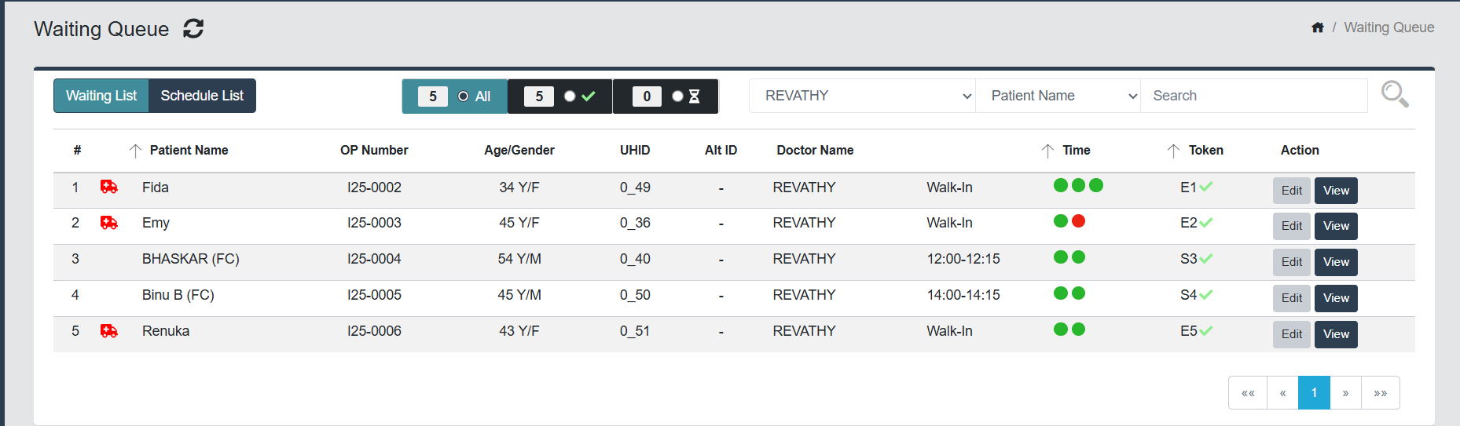1460x426 pixels.
Task: Click the ambulance icon beside Emy
Action: [109, 223]
